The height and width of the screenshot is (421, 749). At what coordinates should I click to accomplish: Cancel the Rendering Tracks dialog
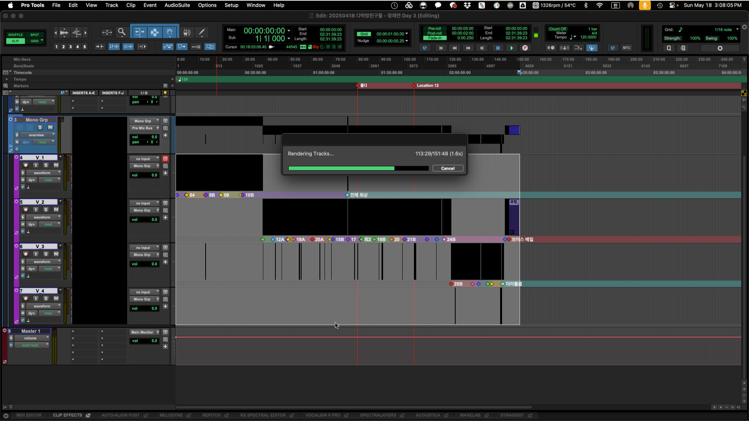pos(448,168)
